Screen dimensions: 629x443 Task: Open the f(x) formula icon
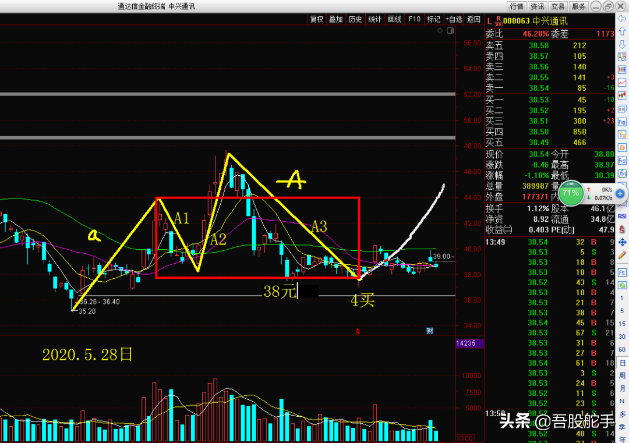pos(622,173)
